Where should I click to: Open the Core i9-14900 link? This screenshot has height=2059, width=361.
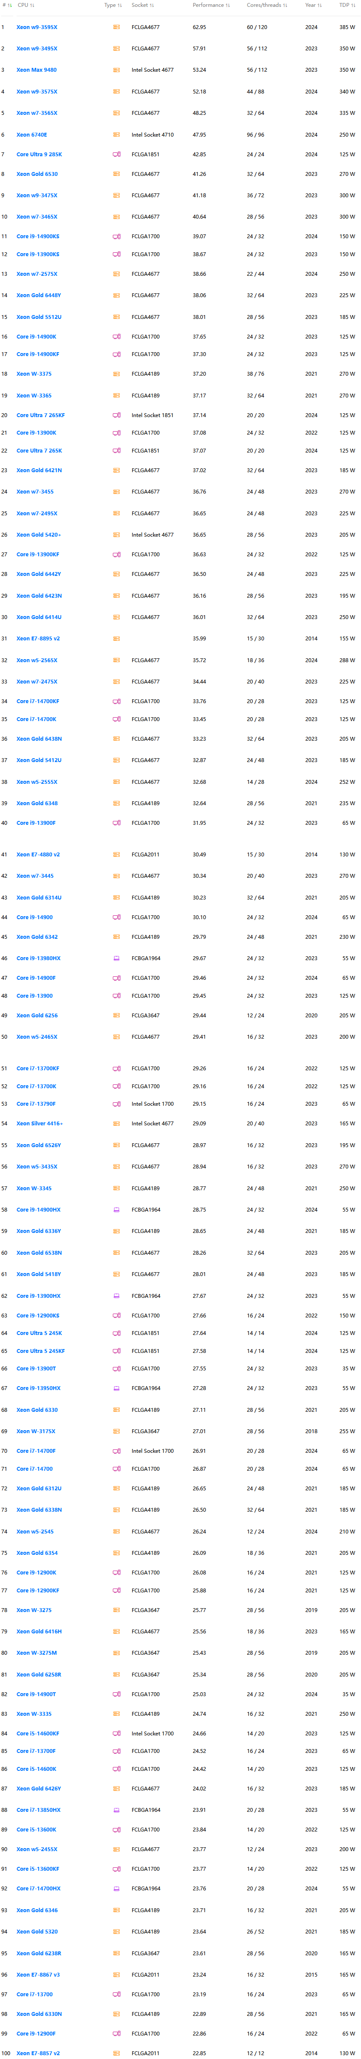point(35,917)
